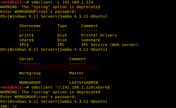Image resolution: width=176 pixels, height=108 pixels.
Task: Click the smb: \> prompt at bottom
Action: [x=8, y=106]
